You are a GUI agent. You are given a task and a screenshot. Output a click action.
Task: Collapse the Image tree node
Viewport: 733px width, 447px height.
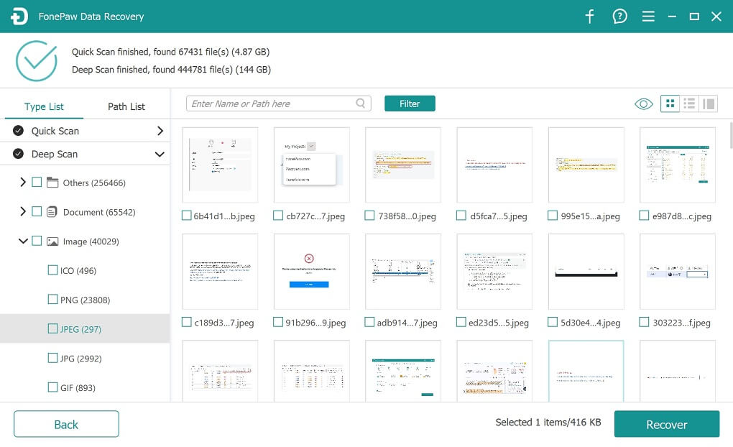23,241
